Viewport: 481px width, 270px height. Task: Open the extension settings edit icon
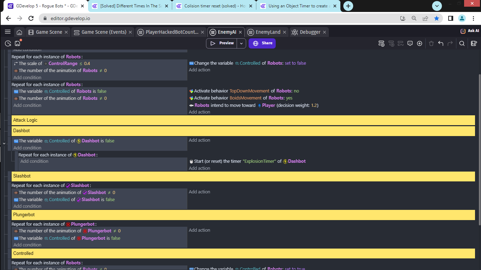click(474, 43)
